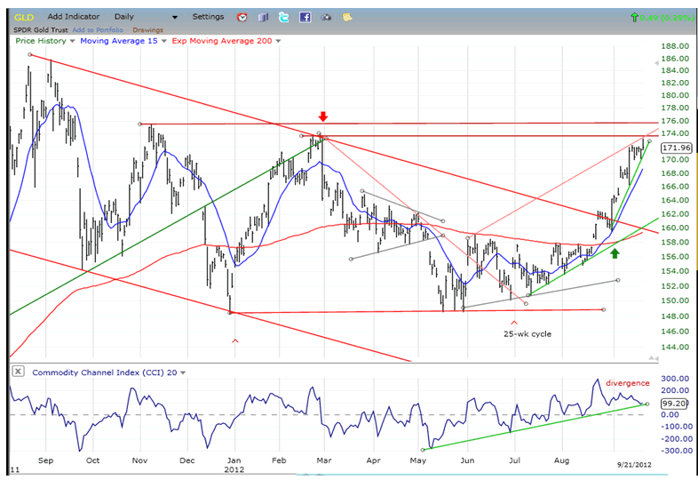Share chart via Twitter icon
Image resolution: width=698 pixels, height=480 pixels.
[x=283, y=17]
